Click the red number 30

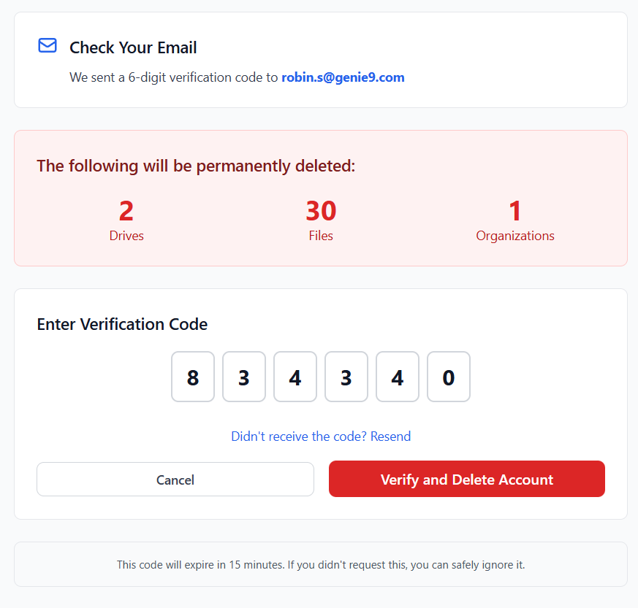coord(321,211)
